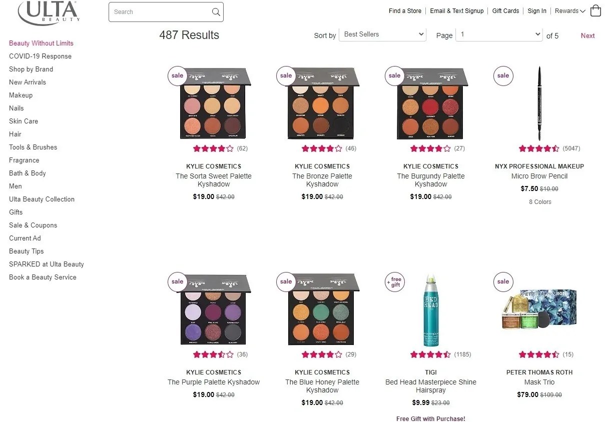Image resolution: width=605 pixels, height=422 pixels.
Task: Click the Ulta Beauty logo
Action: pos(49,12)
